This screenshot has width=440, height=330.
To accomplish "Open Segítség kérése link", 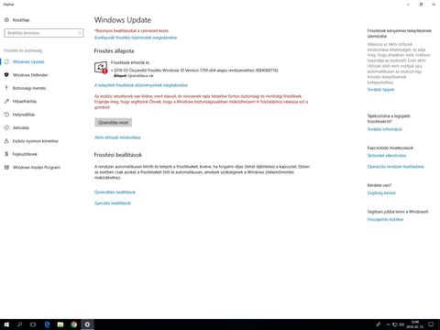I will (x=381, y=193).
